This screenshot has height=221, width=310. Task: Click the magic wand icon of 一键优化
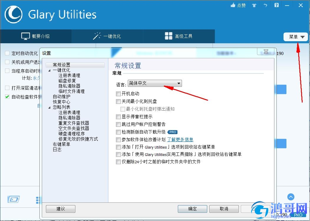tap(97, 36)
